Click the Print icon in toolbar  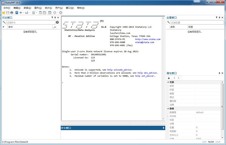(12, 13)
